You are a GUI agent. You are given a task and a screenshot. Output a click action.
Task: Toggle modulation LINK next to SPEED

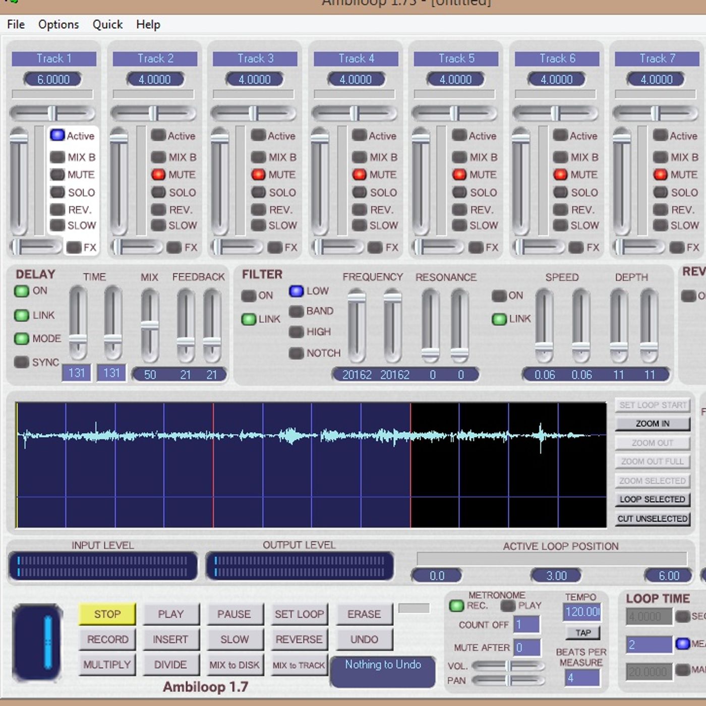click(499, 319)
